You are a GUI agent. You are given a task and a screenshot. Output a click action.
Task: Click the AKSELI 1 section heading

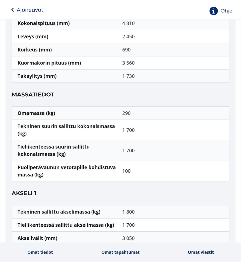coord(24,193)
